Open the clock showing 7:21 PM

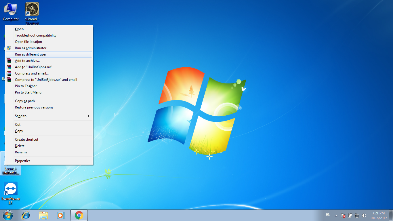[x=378, y=215]
